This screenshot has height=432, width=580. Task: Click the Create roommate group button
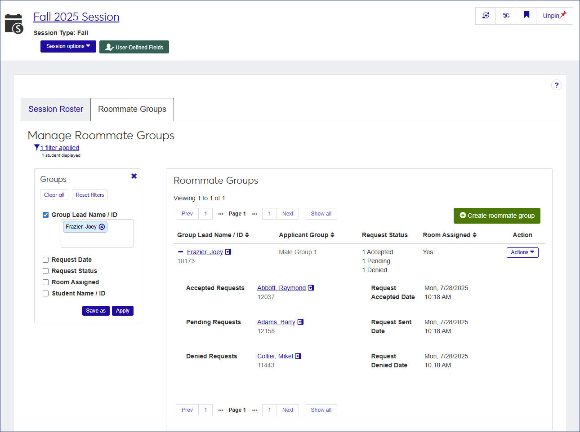[497, 216]
